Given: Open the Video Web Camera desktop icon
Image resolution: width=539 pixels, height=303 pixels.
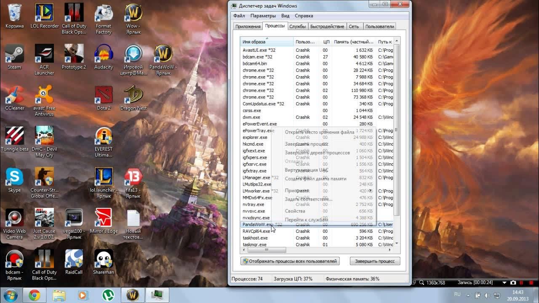Looking at the screenshot, I should point(14,224).
